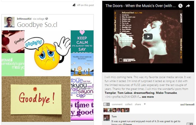Viewport: 196px width, 125px height.
Task: Open the Goodbye sticky note image
Action: (36, 99)
